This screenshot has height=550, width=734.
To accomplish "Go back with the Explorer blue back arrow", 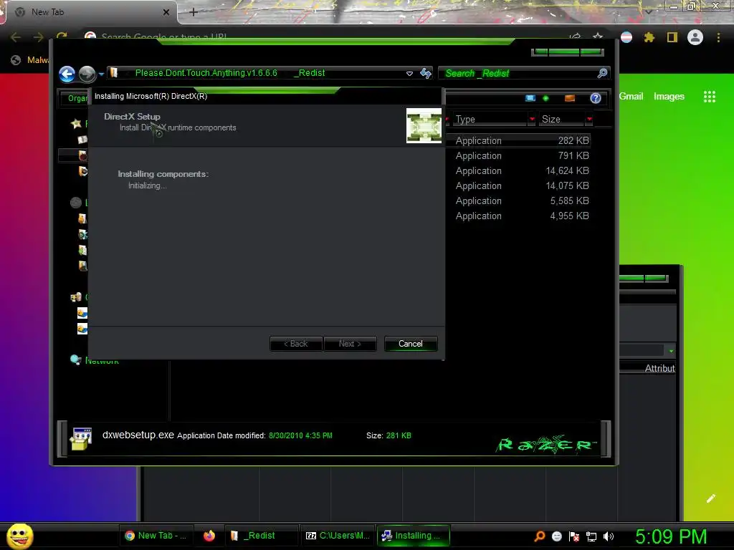I will 67,74.
